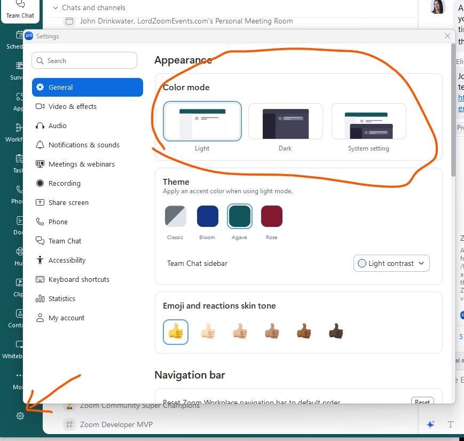Pick the Classic theme swatch
The height and width of the screenshot is (441, 464).
(176, 216)
